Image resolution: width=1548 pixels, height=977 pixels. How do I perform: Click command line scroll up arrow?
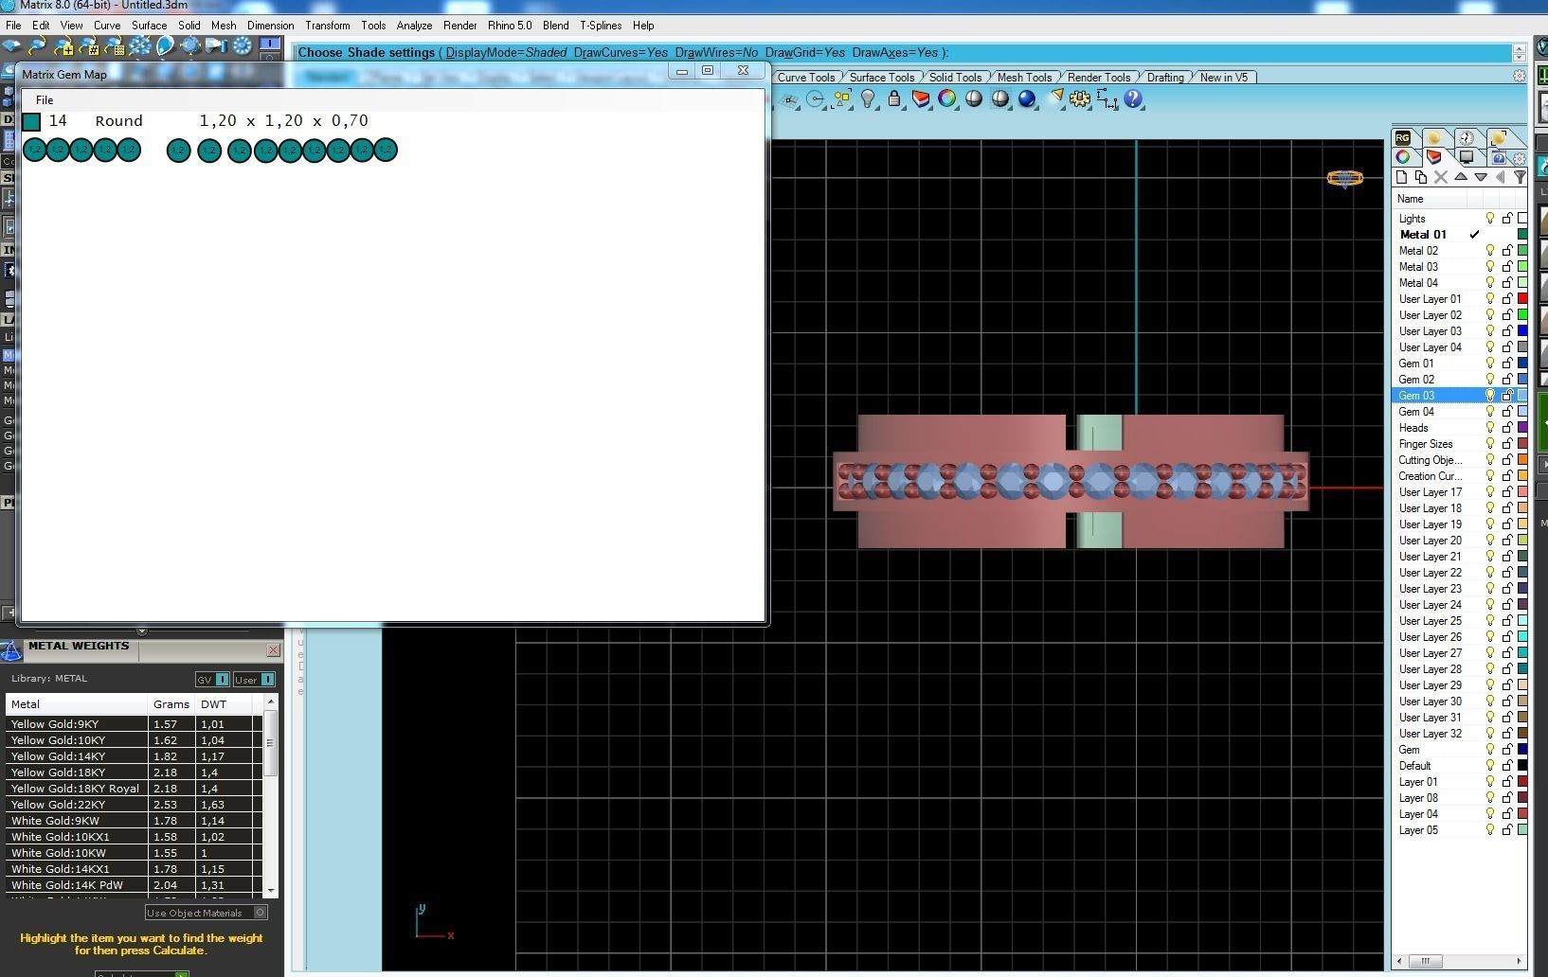1520,47
